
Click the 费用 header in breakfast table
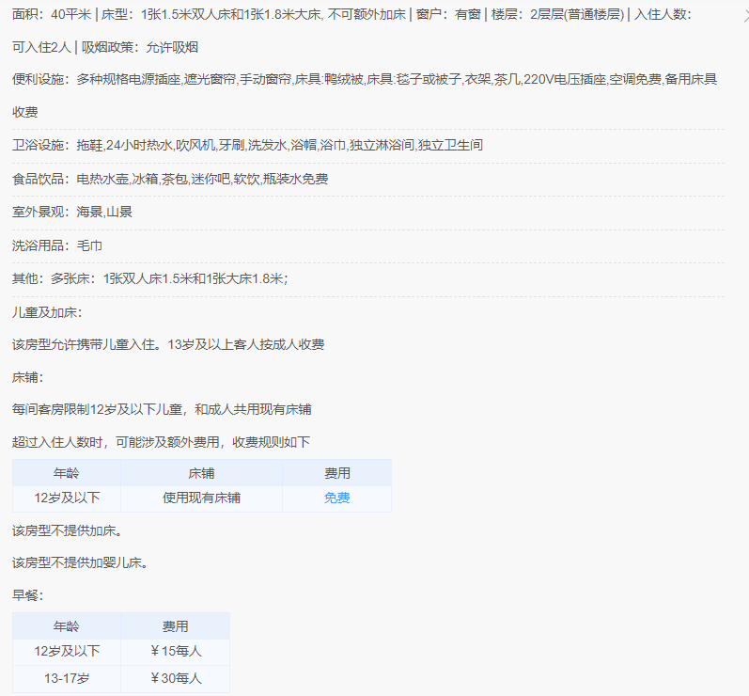click(x=175, y=626)
